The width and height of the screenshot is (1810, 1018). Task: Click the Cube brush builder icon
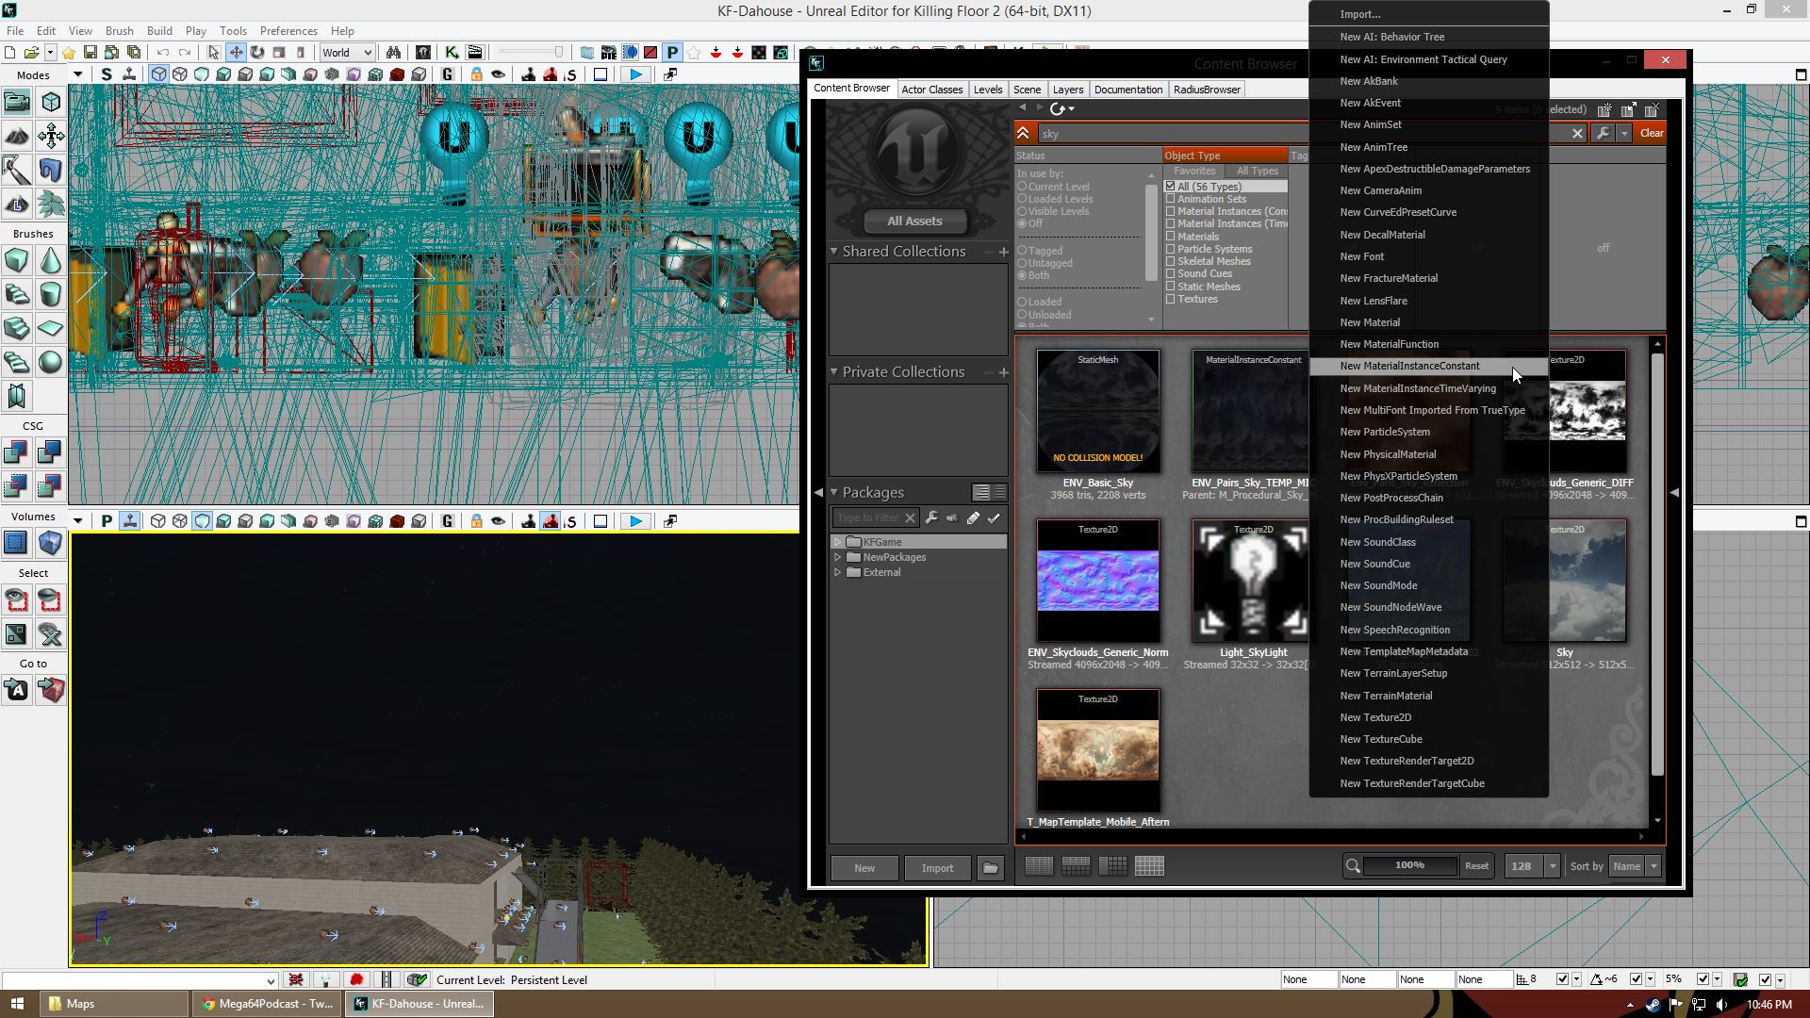pyautogui.click(x=16, y=260)
